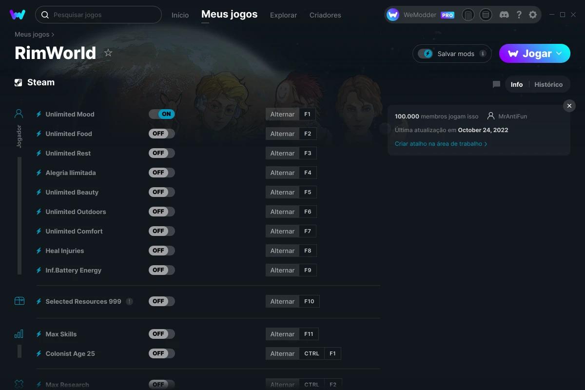The image size is (585, 390).
Task: Enable Unlimited Outdoors toggle
Action: 162,212
